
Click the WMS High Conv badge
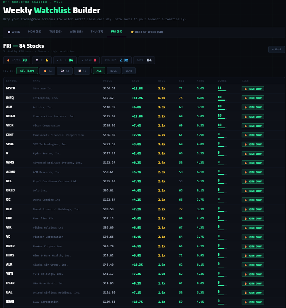coord(253,163)
